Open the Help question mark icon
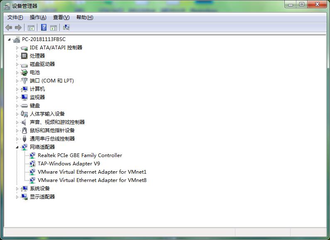The width and height of the screenshot is (330, 240). 44,27
